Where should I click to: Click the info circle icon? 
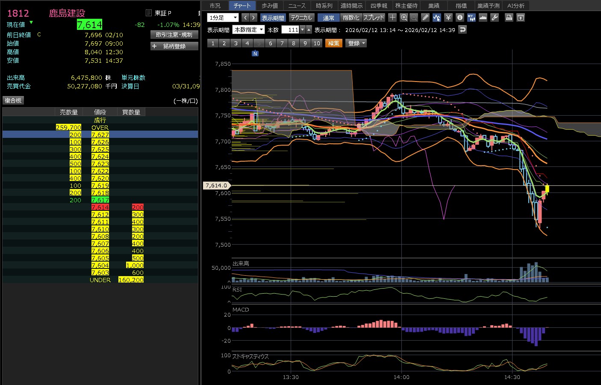click(460, 17)
